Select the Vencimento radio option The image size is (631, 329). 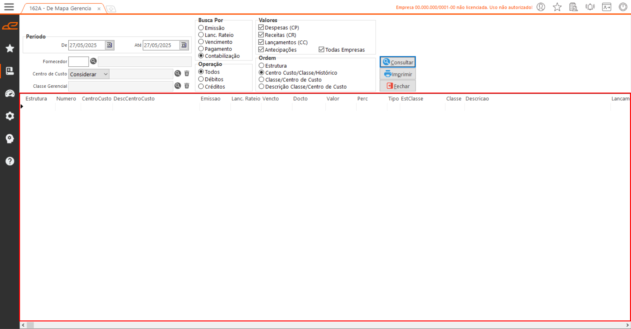click(201, 42)
